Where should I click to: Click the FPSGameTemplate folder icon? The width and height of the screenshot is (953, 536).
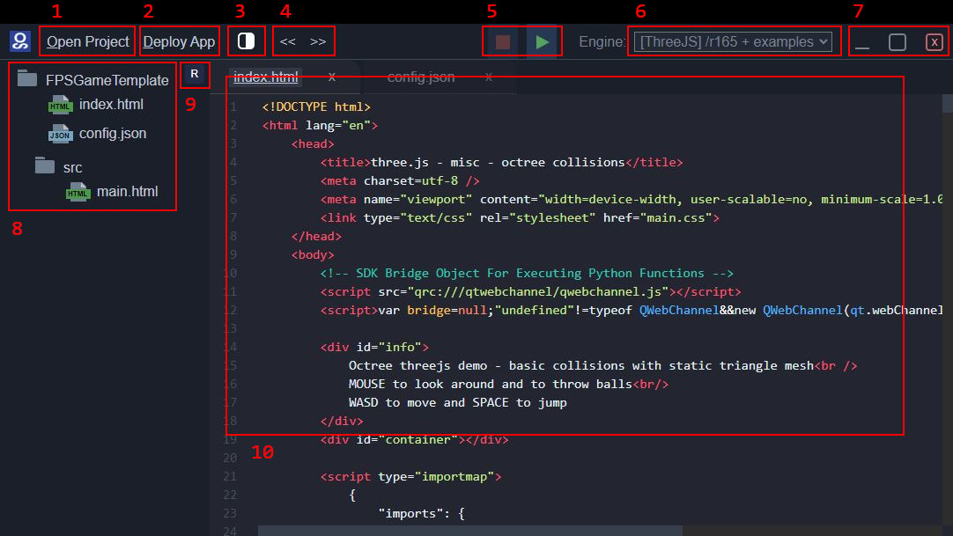pyautogui.click(x=27, y=78)
